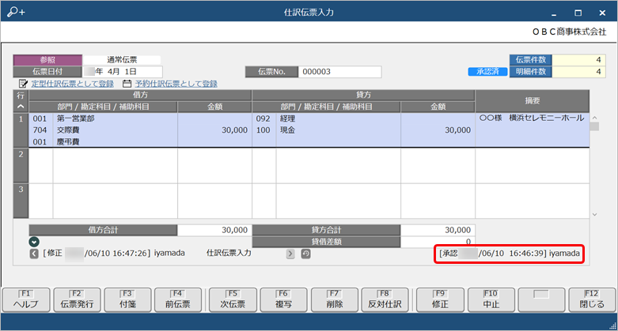Click the table scrollbar thumb

(x=594, y=126)
